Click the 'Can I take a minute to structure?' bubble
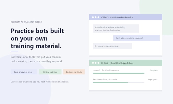 tap(136, 38)
